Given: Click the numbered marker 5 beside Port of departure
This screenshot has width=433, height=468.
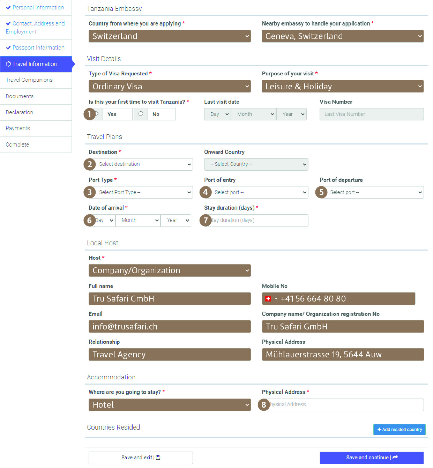Looking at the screenshot, I should pyautogui.click(x=321, y=192).
